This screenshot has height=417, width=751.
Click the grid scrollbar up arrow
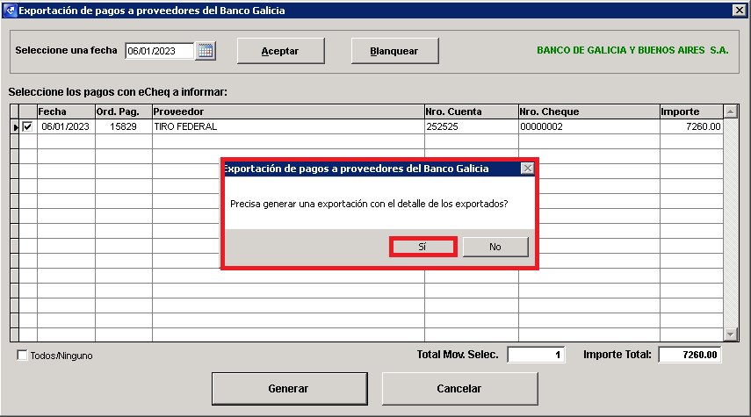pos(731,111)
